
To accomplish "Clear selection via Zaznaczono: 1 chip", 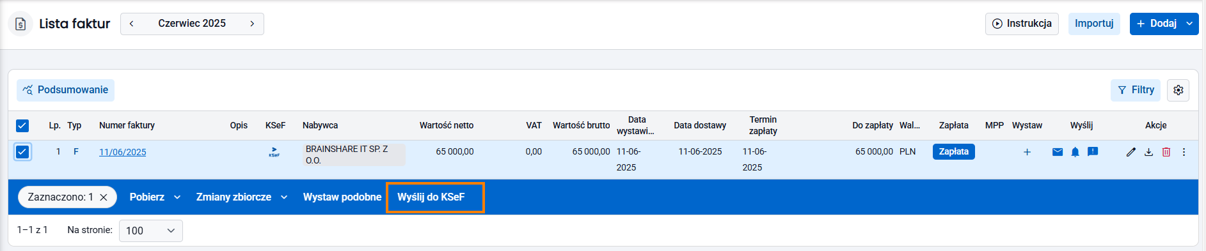I will (x=104, y=197).
